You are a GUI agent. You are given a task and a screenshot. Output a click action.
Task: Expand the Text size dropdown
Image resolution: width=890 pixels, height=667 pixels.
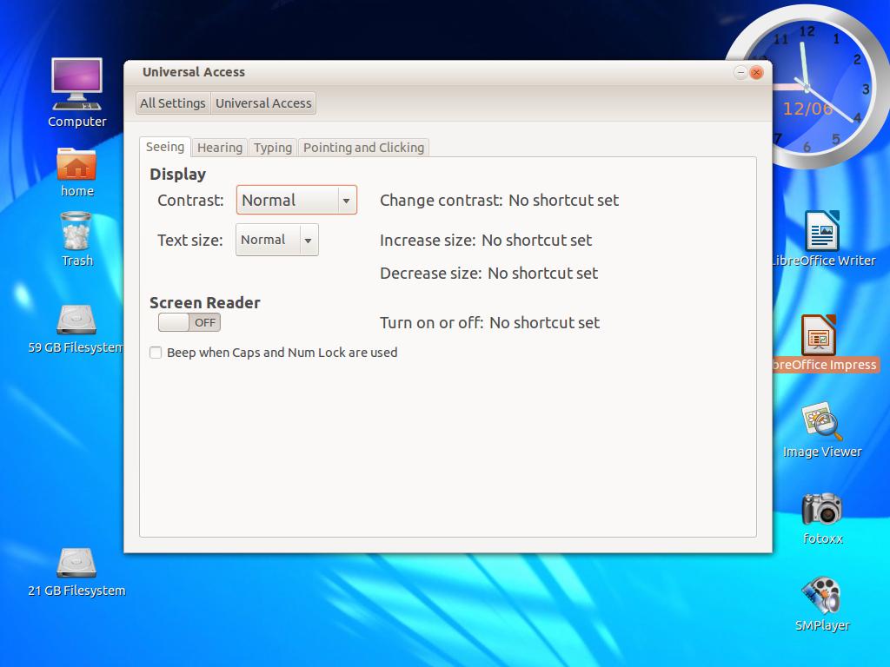(x=276, y=240)
